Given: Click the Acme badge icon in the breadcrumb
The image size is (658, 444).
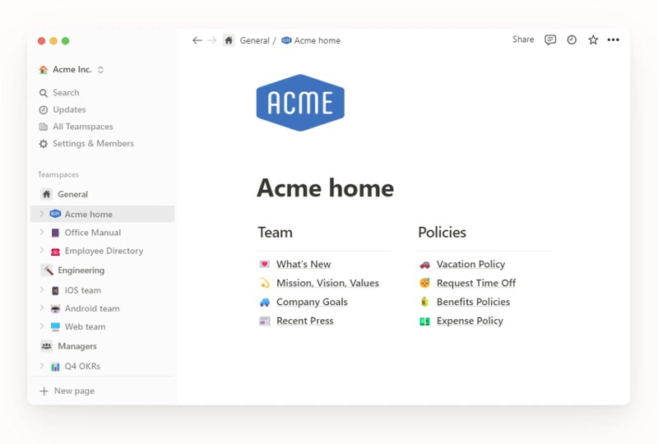Looking at the screenshot, I should pyautogui.click(x=286, y=40).
